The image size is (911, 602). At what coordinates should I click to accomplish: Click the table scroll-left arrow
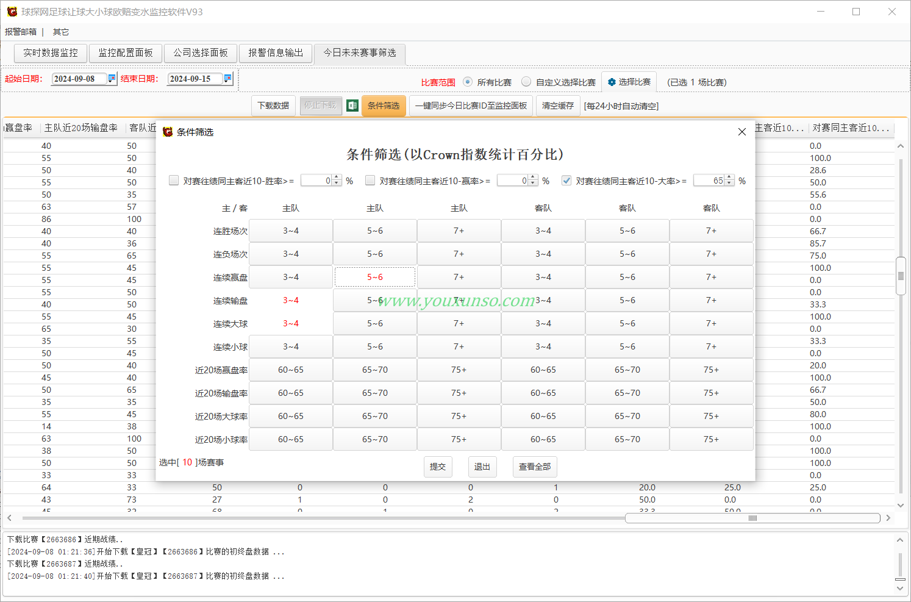click(x=9, y=518)
